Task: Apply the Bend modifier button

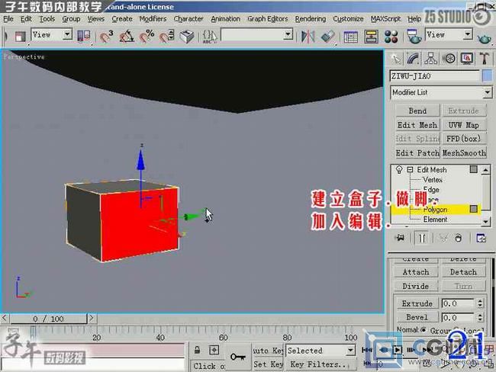Action: (417, 111)
